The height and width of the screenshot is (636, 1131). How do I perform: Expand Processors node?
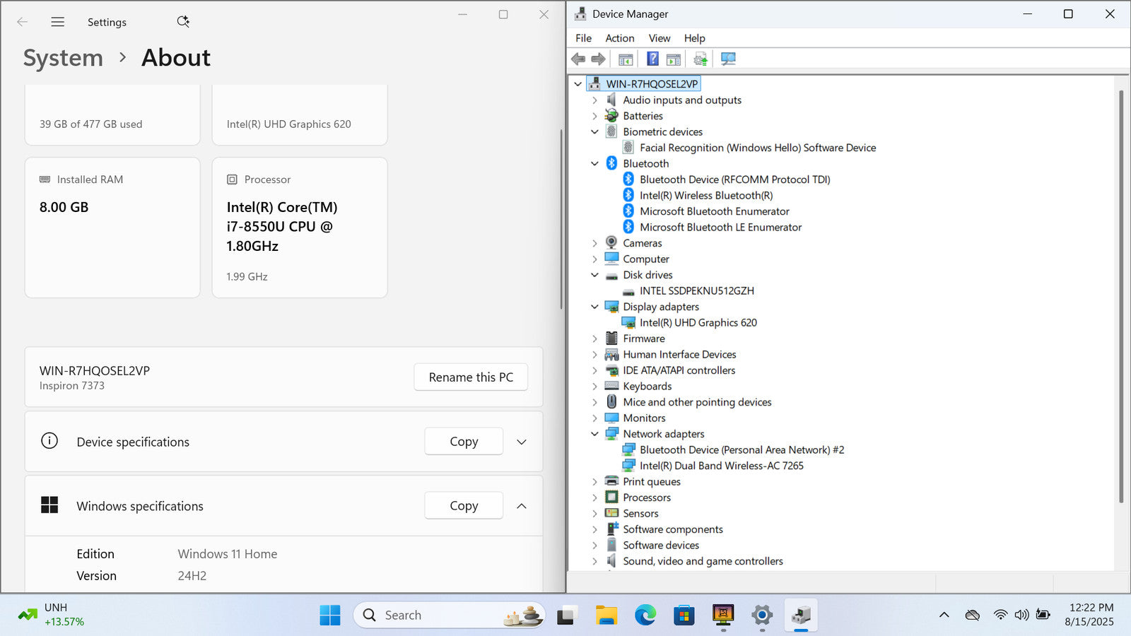coord(594,497)
